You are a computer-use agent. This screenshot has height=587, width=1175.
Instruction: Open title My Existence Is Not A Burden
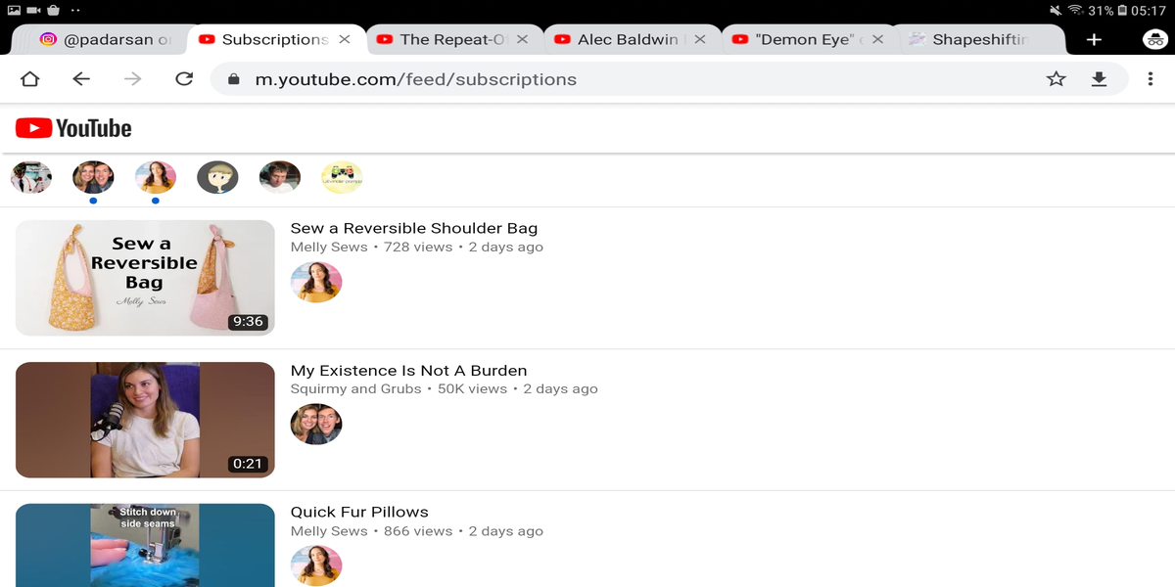[409, 371]
